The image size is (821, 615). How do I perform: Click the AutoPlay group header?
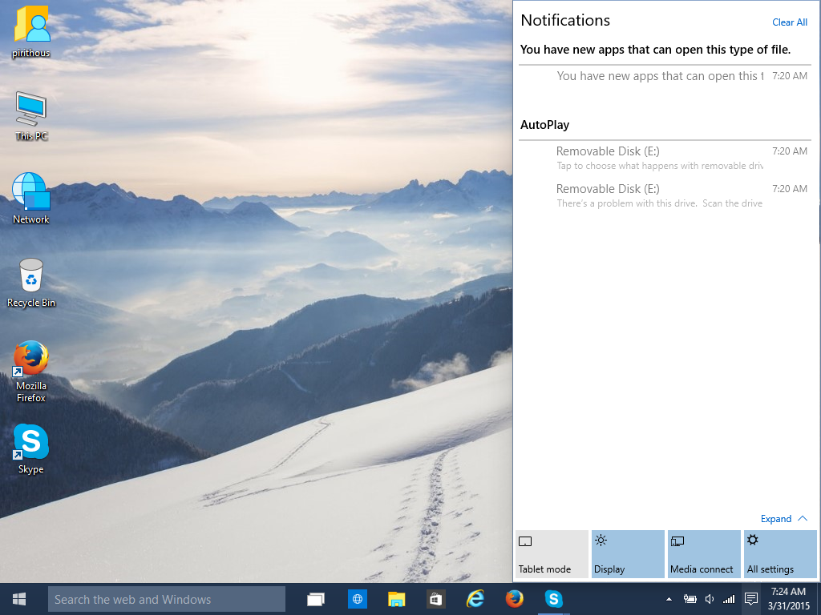pyautogui.click(x=544, y=125)
